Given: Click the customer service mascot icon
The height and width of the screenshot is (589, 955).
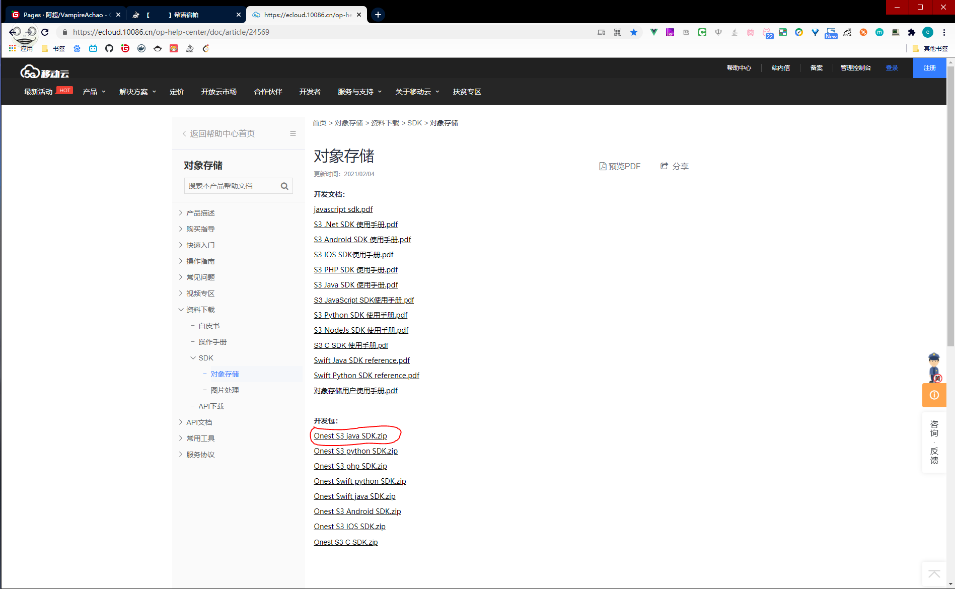Looking at the screenshot, I should coord(934,367).
